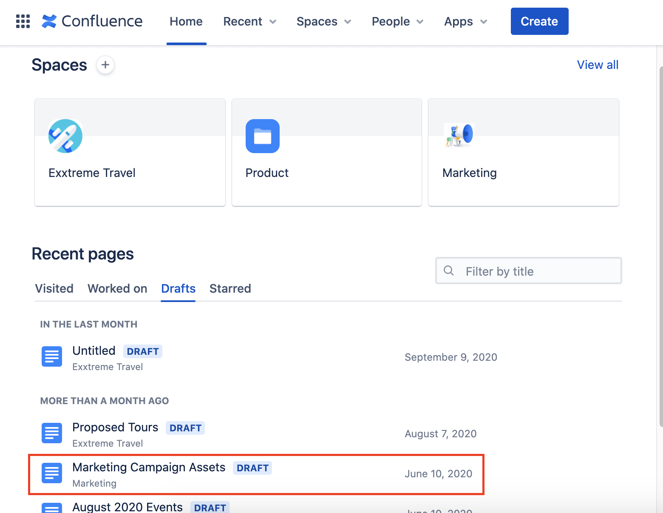Switch to the Visited tab
The height and width of the screenshot is (513, 663).
click(54, 289)
